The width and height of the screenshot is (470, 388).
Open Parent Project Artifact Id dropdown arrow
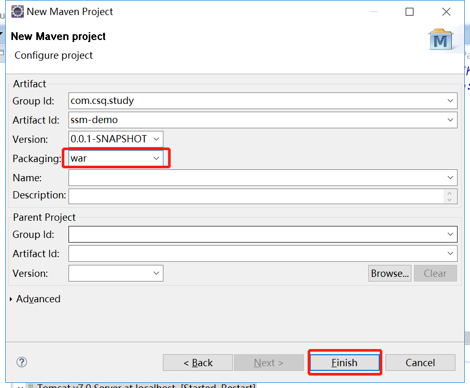pyautogui.click(x=450, y=253)
